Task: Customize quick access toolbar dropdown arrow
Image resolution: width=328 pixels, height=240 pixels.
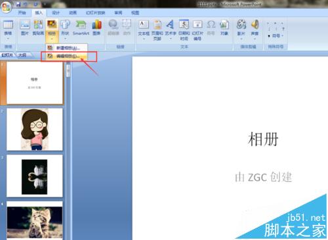Action: point(45,4)
